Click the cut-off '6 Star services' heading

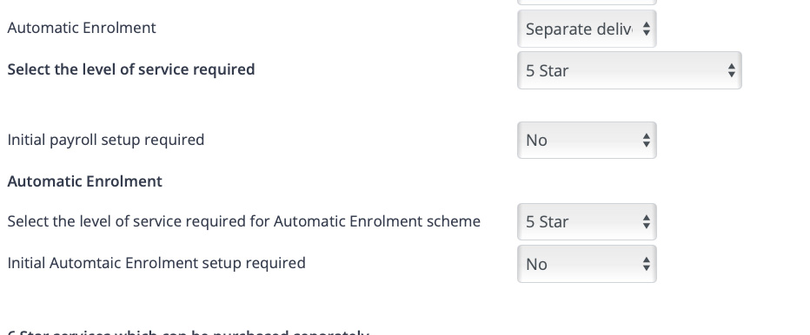[x=189, y=332]
